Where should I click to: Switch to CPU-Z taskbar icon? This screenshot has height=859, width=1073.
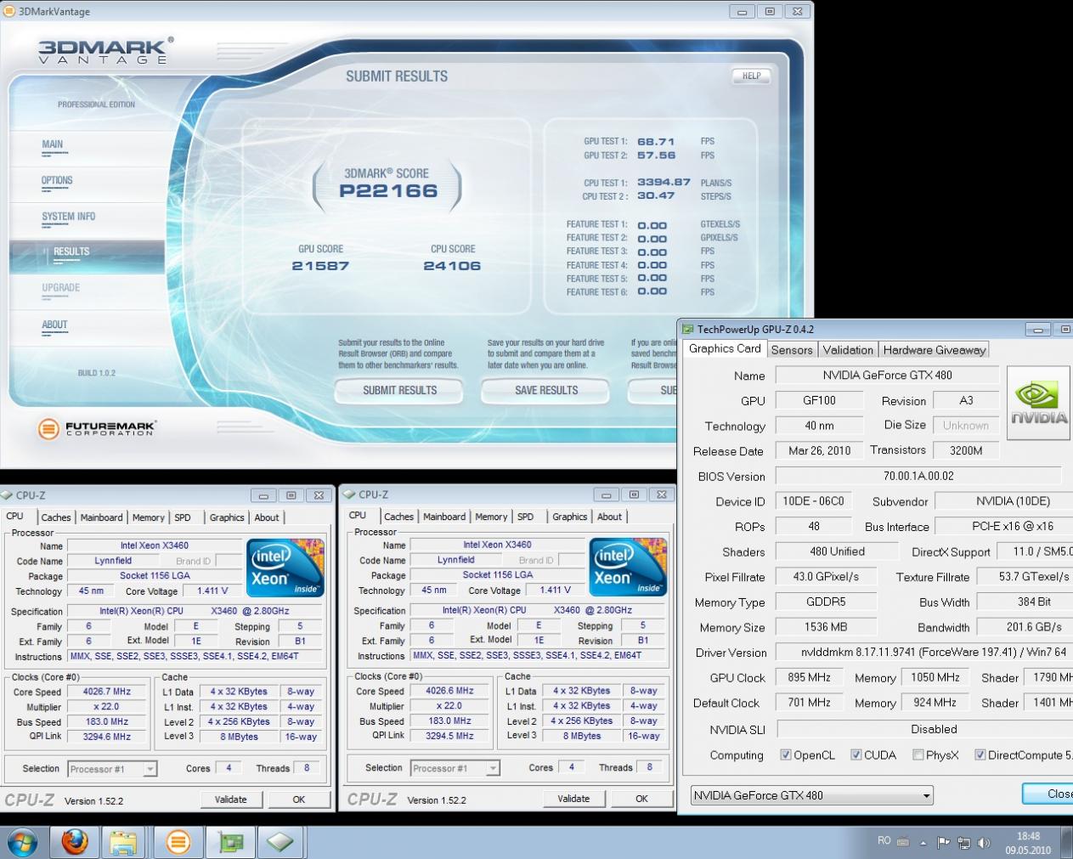(x=280, y=842)
